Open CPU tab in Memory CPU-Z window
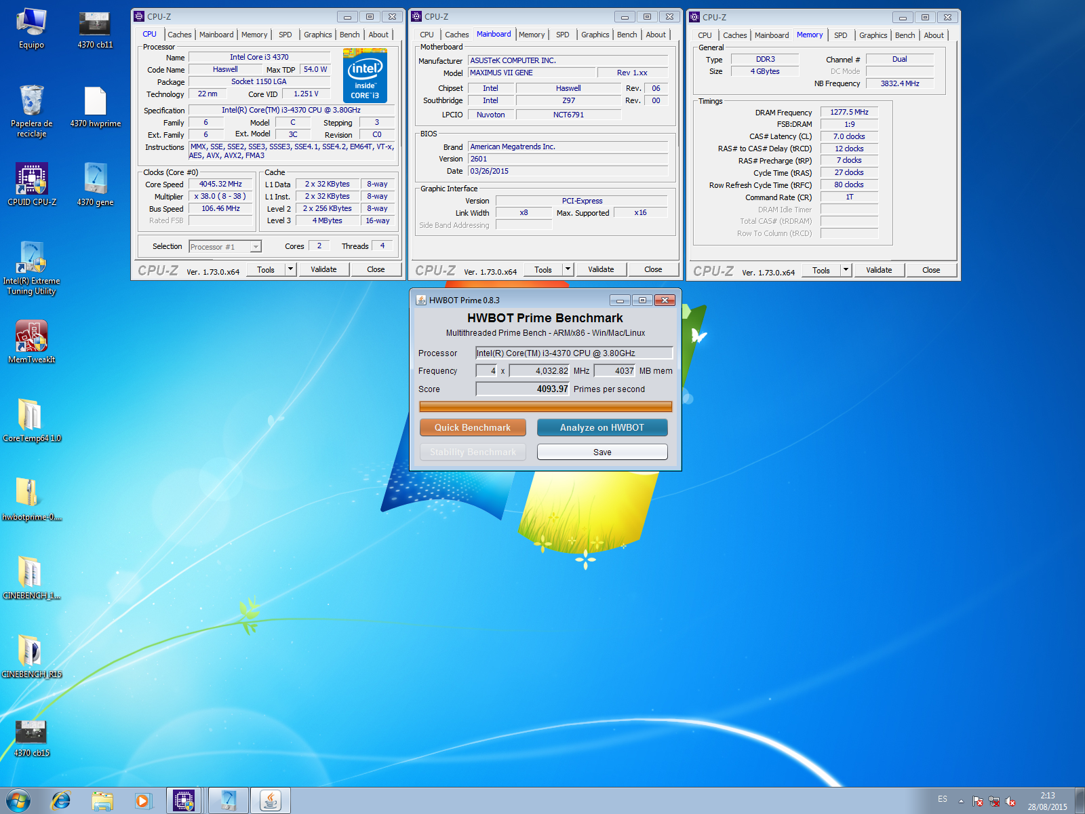1085x814 pixels. pos(705,35)
